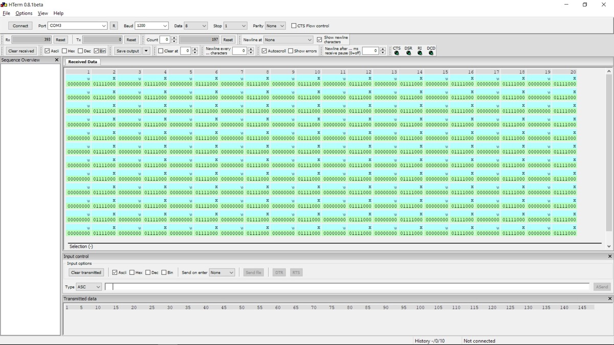
Task: Open the Parity dropdown
Action: click(275, 26)
